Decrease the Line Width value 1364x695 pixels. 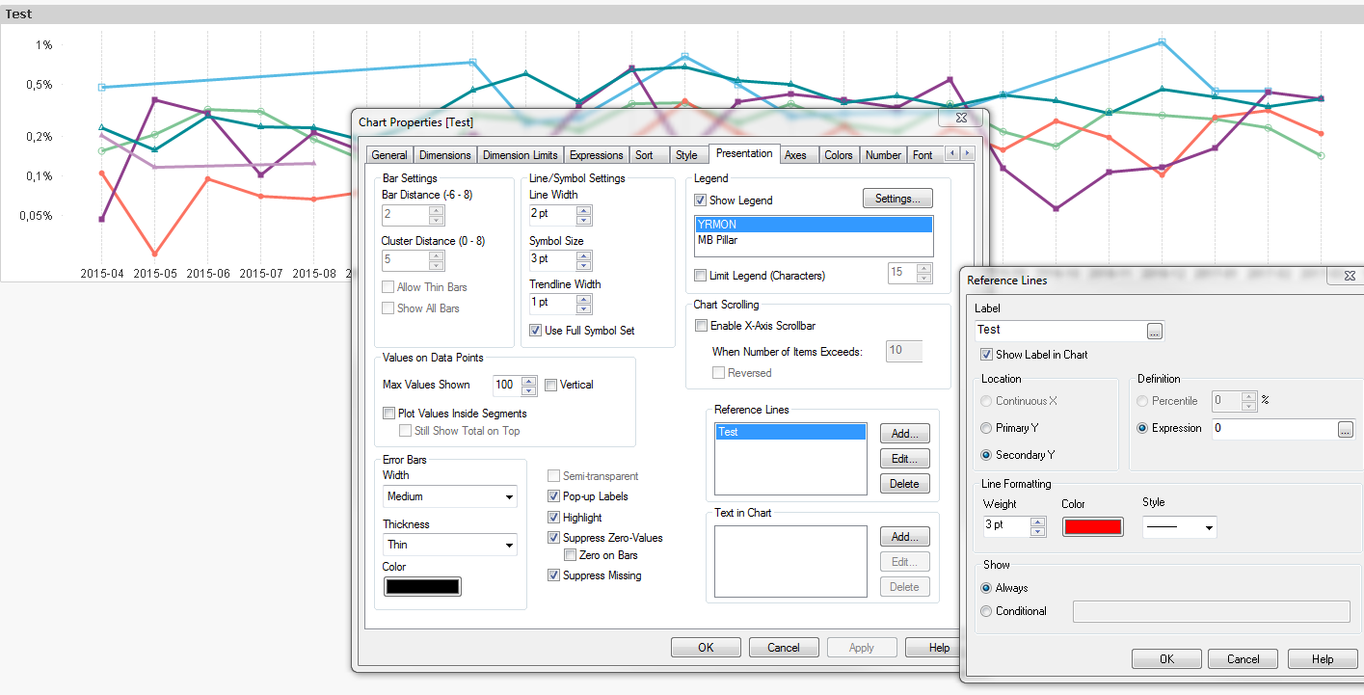point(583,220)
